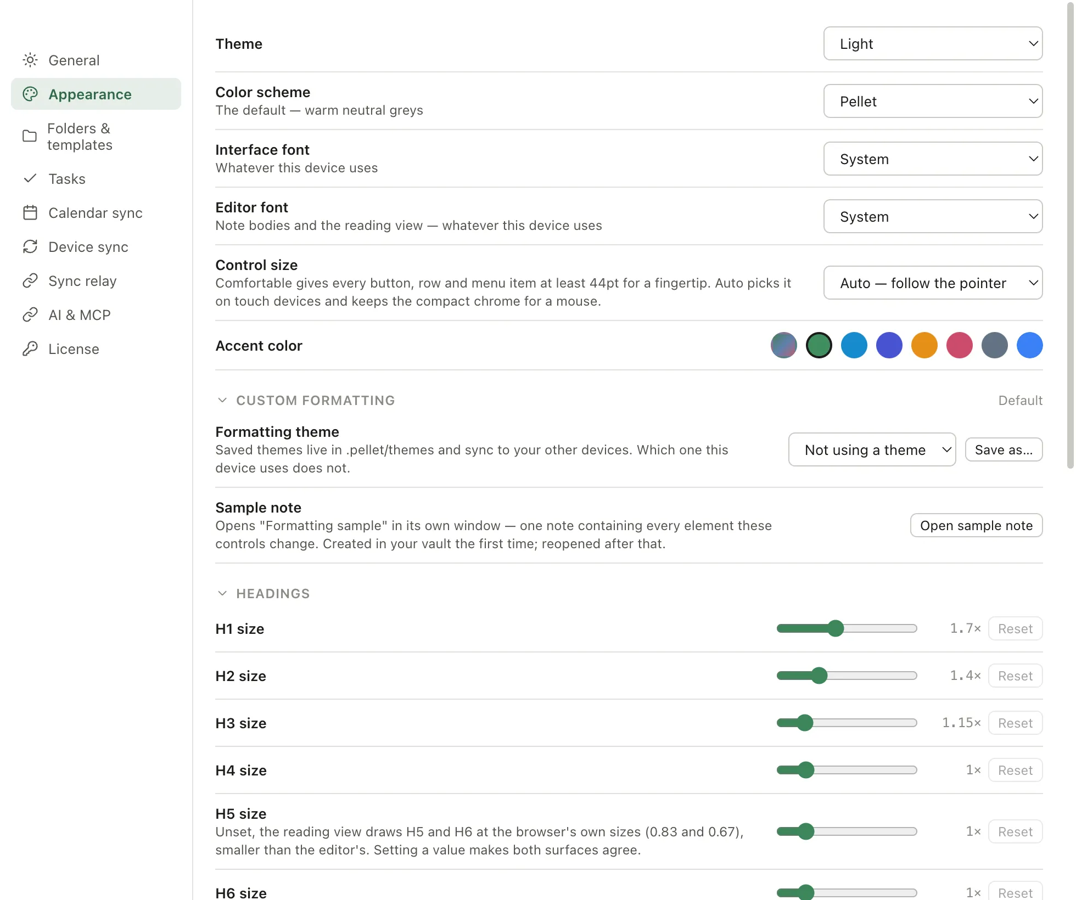Screen dimensions: 1076x900
Task: Click the H3 size value 1.15×
Action: click(x=961, y=723)
